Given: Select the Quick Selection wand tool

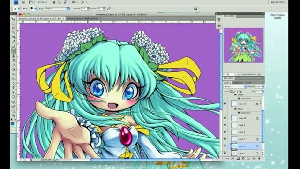Looking at the screenshot, I should pos(14,33).
